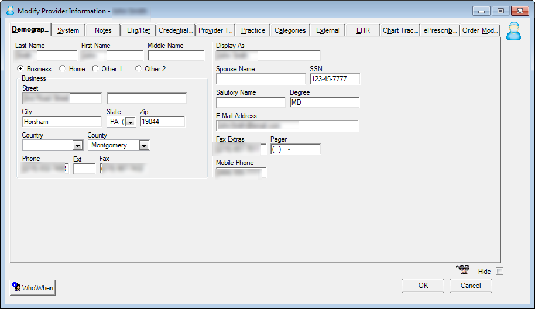Switch to the EHR tab

pyautogui.click(x=363, y=30)
